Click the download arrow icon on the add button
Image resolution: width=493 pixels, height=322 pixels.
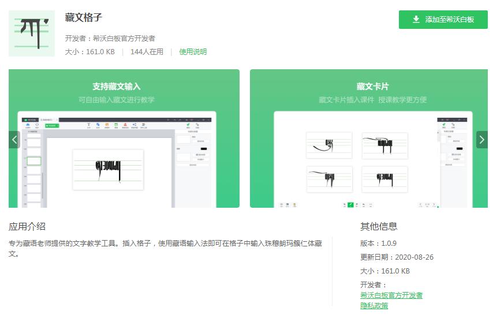pos(416,20)
